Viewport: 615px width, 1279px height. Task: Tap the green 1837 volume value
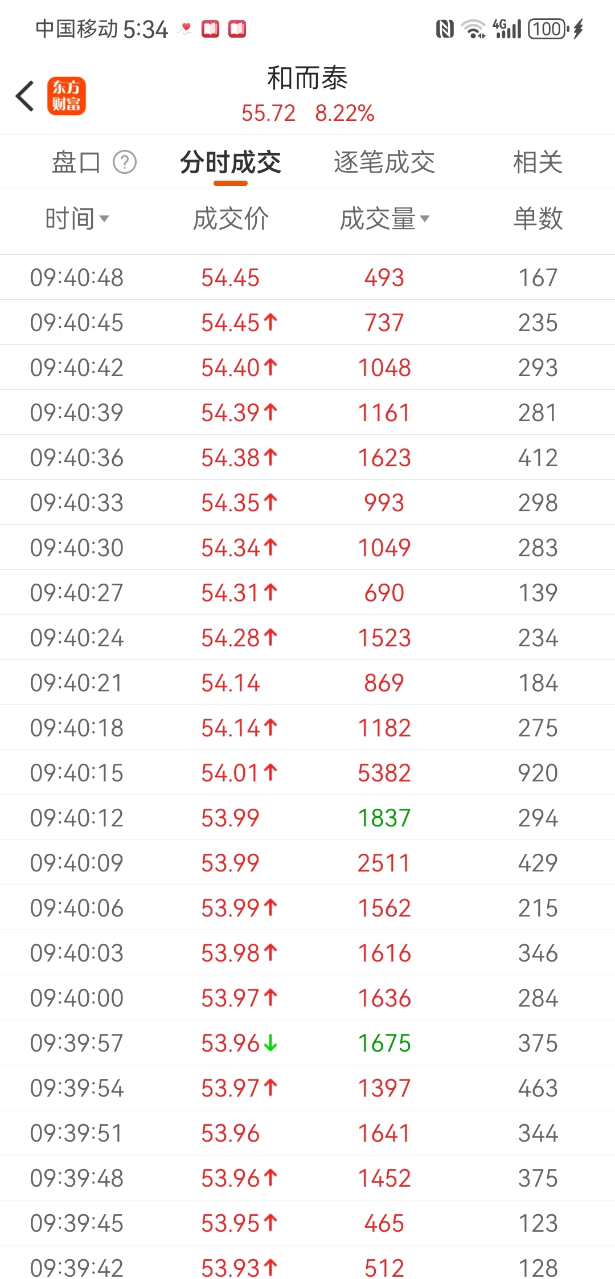coord(384,818)
